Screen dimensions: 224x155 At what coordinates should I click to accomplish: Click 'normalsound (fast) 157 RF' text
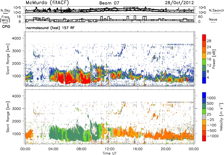click(50, 28)
